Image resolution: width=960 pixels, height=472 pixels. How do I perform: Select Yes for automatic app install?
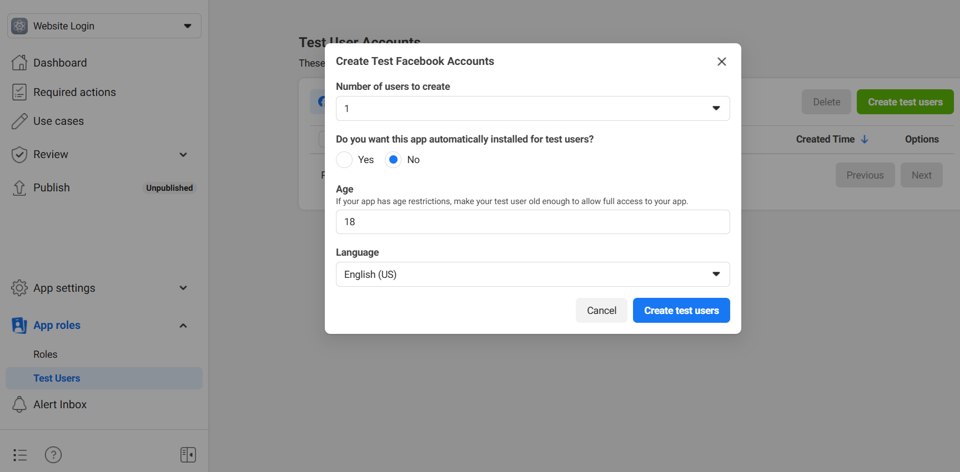pyautogui.click(x=344, y=160)
